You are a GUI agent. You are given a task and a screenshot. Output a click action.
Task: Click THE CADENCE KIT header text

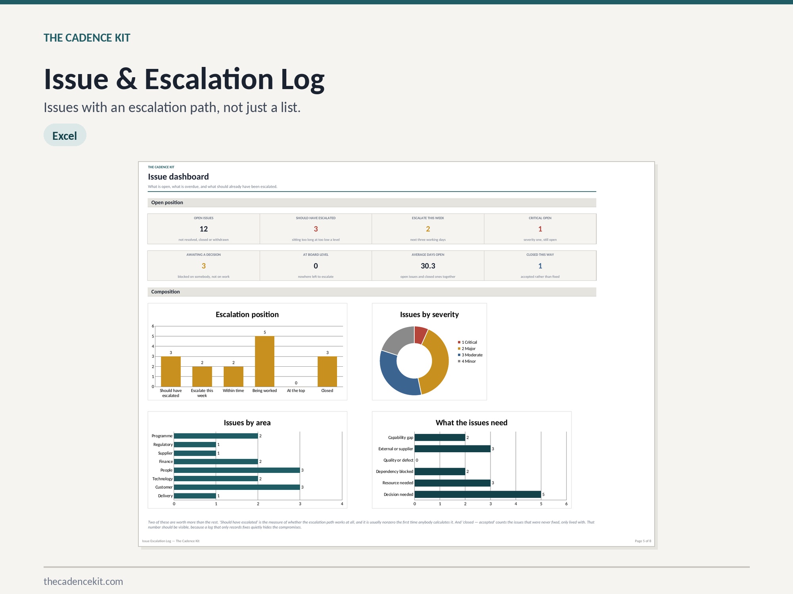[87, 38]
